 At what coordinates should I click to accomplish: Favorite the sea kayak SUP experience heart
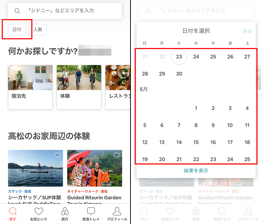57,155
